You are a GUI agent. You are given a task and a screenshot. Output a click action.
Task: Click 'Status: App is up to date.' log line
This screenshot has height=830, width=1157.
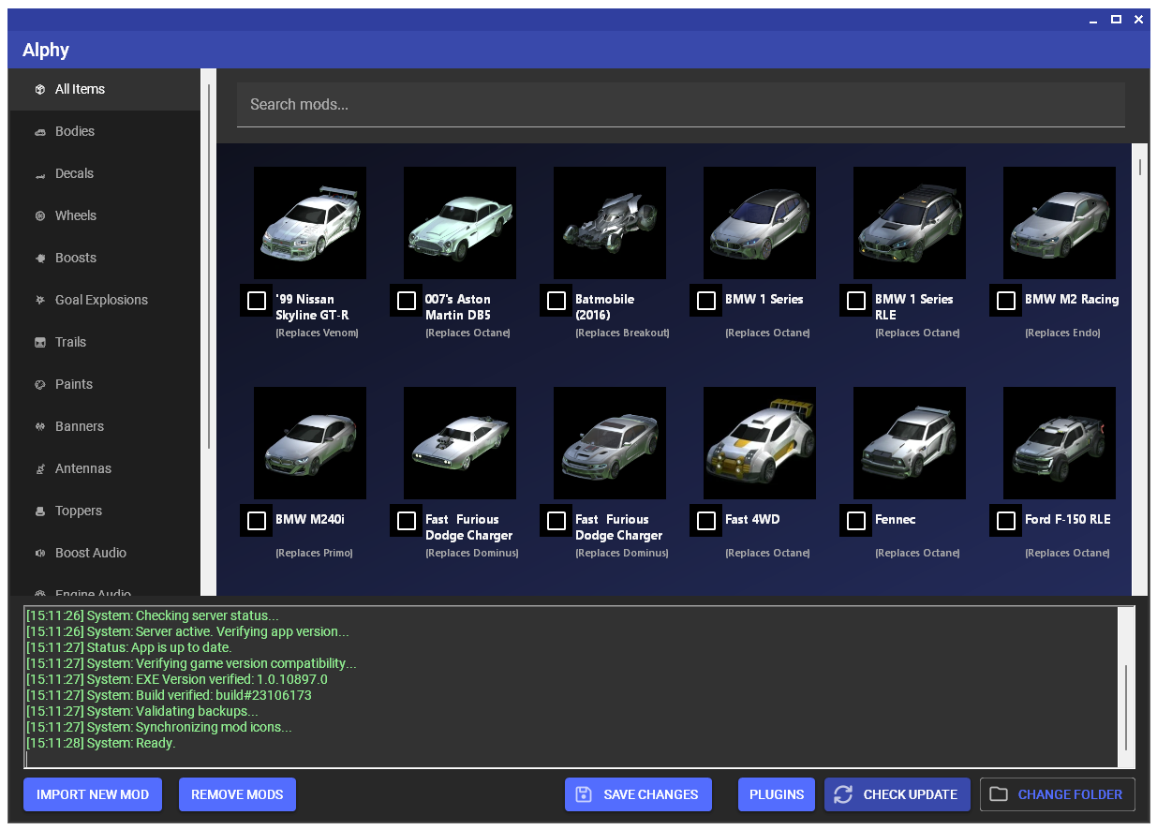tap(128, 648)
